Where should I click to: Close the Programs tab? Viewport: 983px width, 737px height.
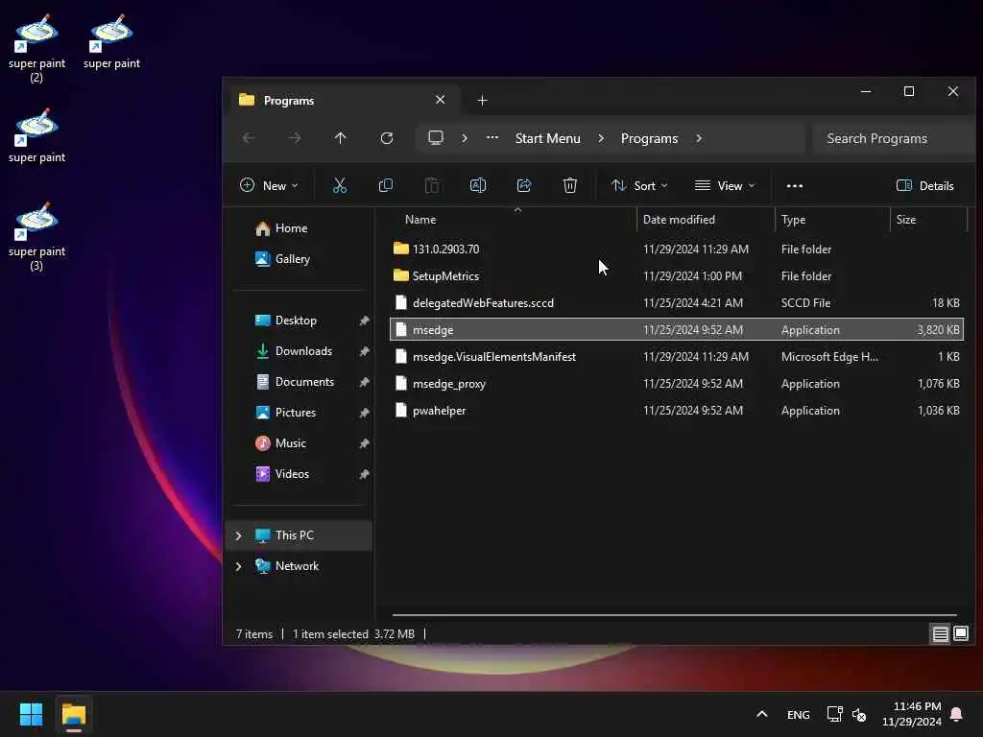click(x=440, y=100)
